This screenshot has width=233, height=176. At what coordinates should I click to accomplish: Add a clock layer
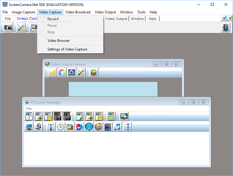[60, 127]
